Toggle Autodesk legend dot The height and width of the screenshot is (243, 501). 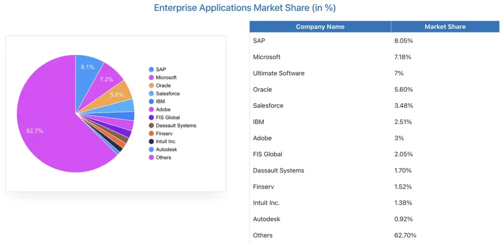click(x=152, y=150)
